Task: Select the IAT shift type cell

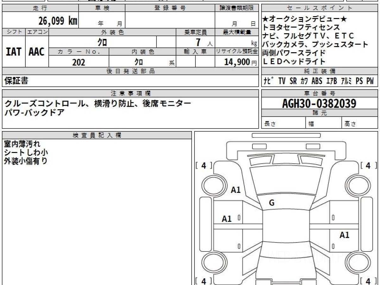Action: point(14,51)
